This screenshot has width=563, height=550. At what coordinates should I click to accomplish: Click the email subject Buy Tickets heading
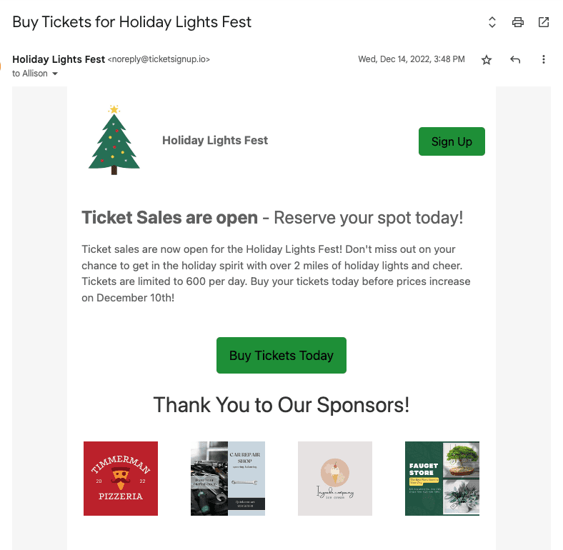[131, 22]
